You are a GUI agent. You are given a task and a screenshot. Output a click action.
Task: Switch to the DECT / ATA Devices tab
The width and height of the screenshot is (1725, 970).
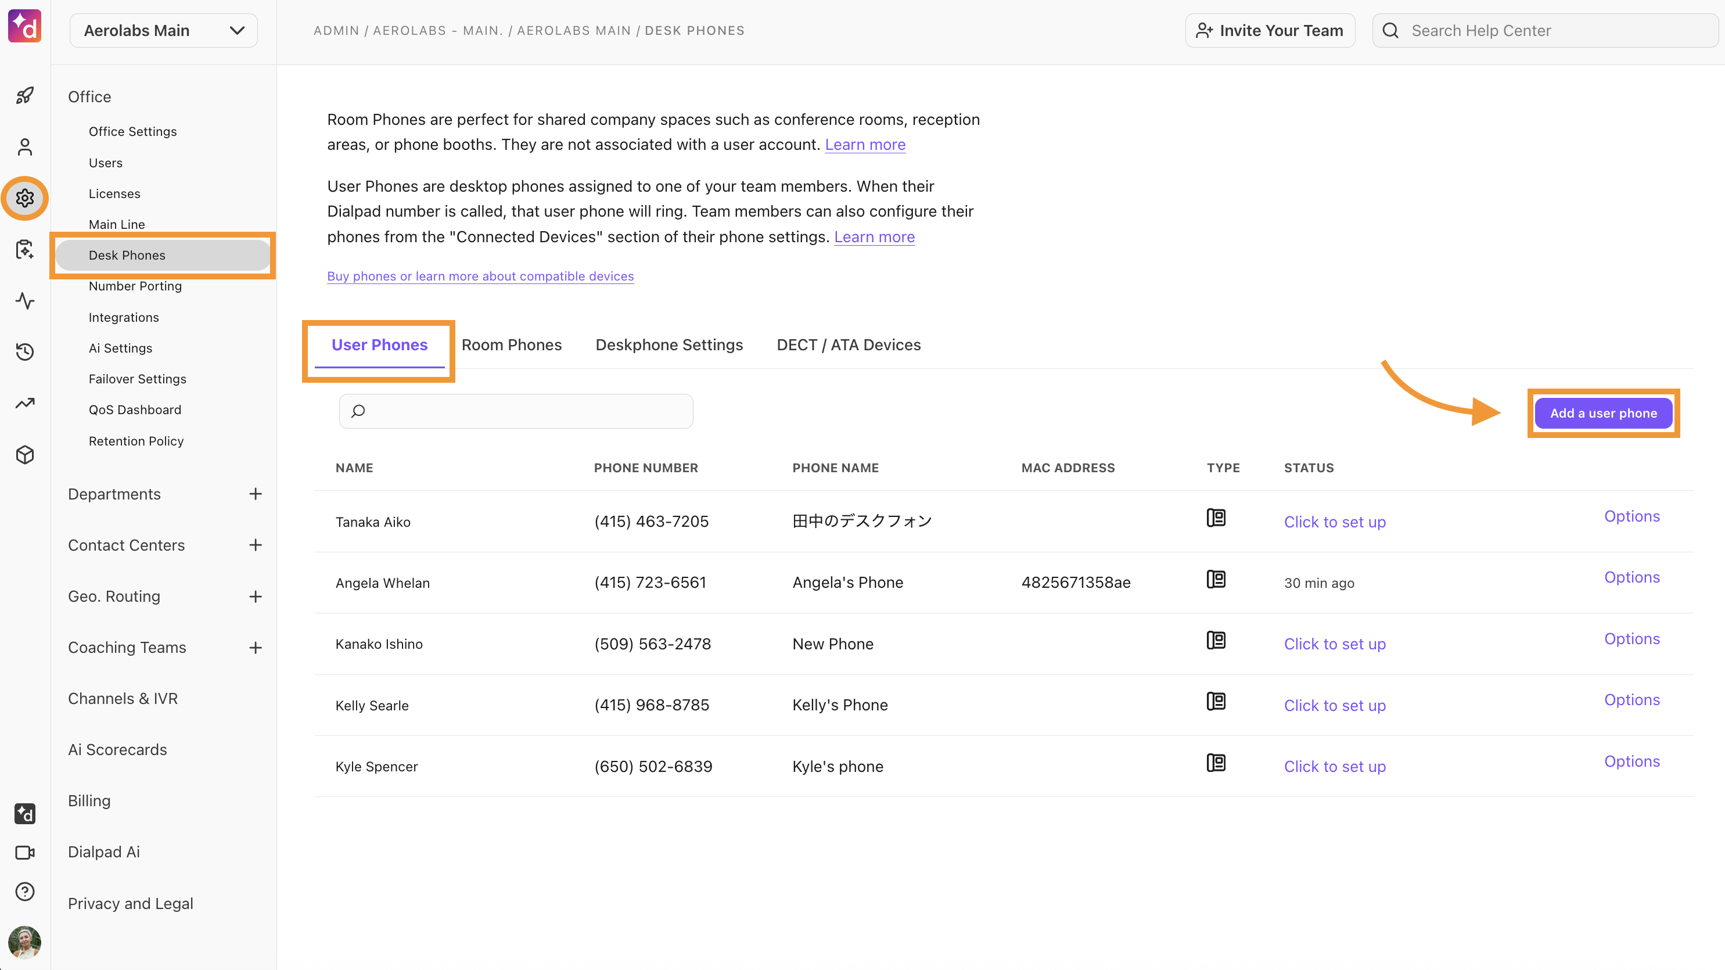pos(849,345)
